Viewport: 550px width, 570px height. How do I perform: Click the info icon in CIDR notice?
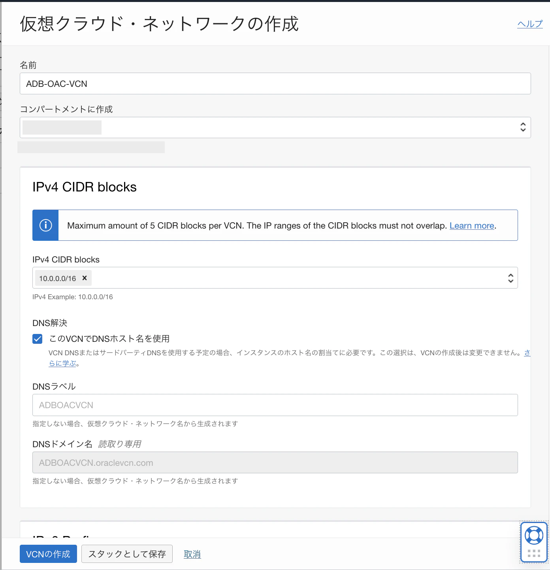pos(46,225)
